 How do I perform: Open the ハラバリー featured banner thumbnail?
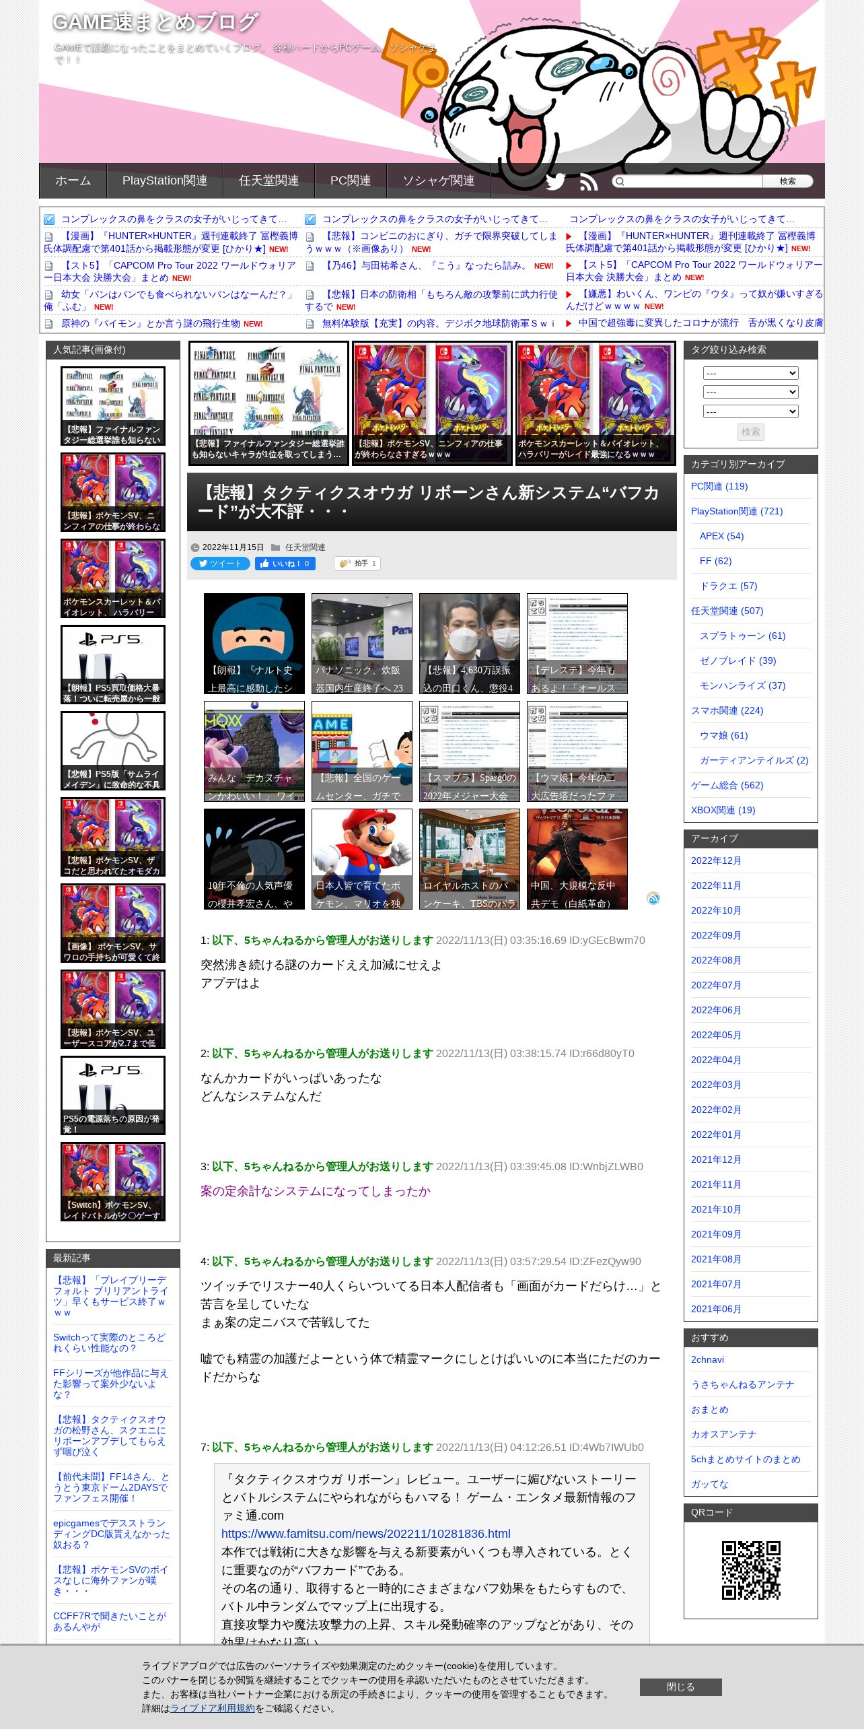pos(596,403)
